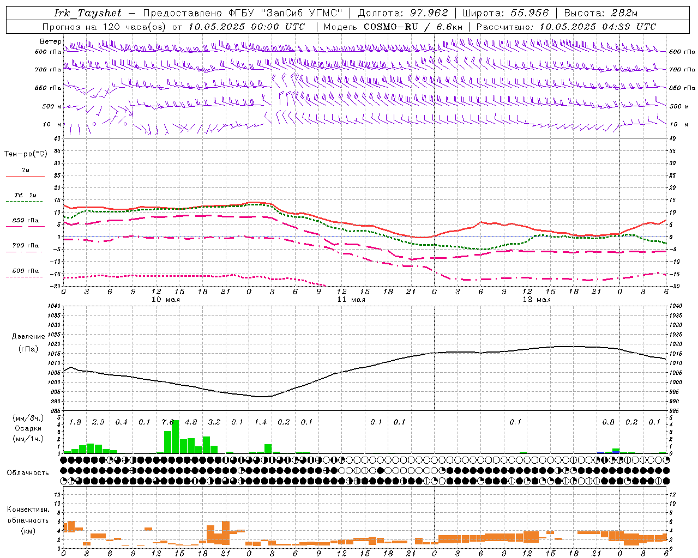
Task: Click the dashed line under "Td 2м" legend
Action: coord(25,202)
